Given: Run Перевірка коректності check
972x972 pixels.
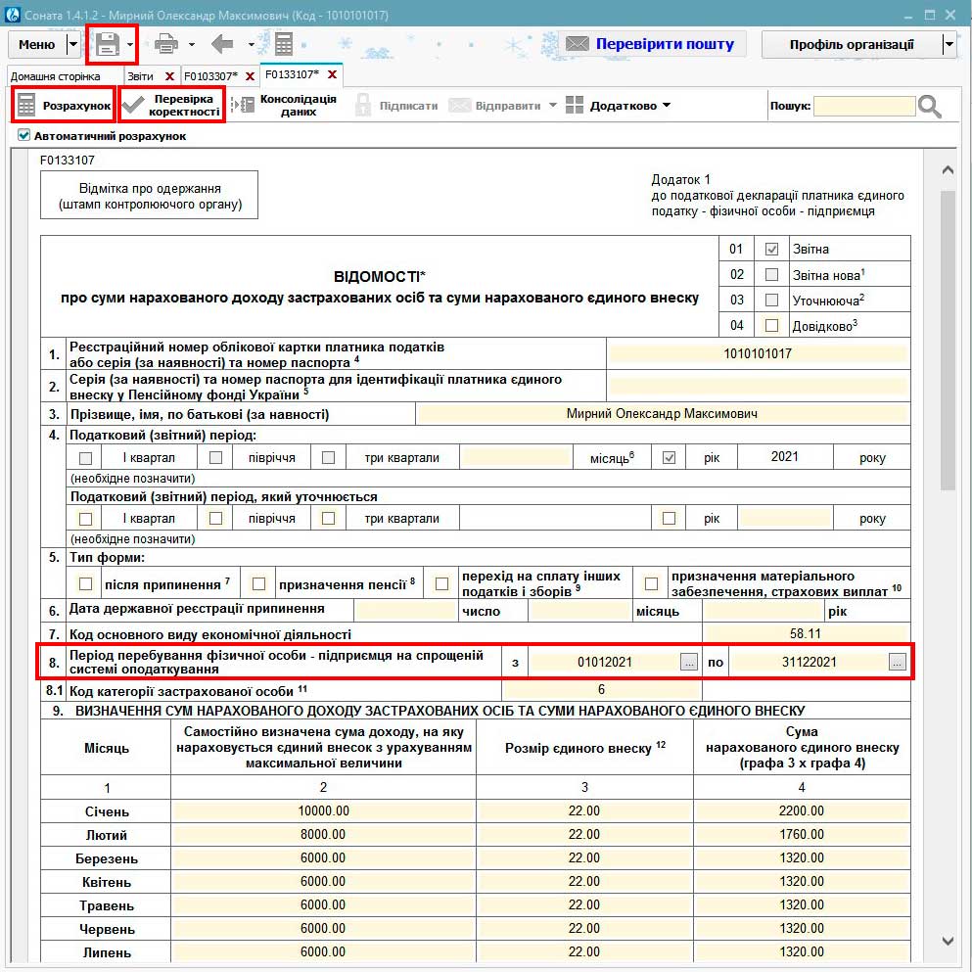Looking at the screenshot, I should coord(173,105).
